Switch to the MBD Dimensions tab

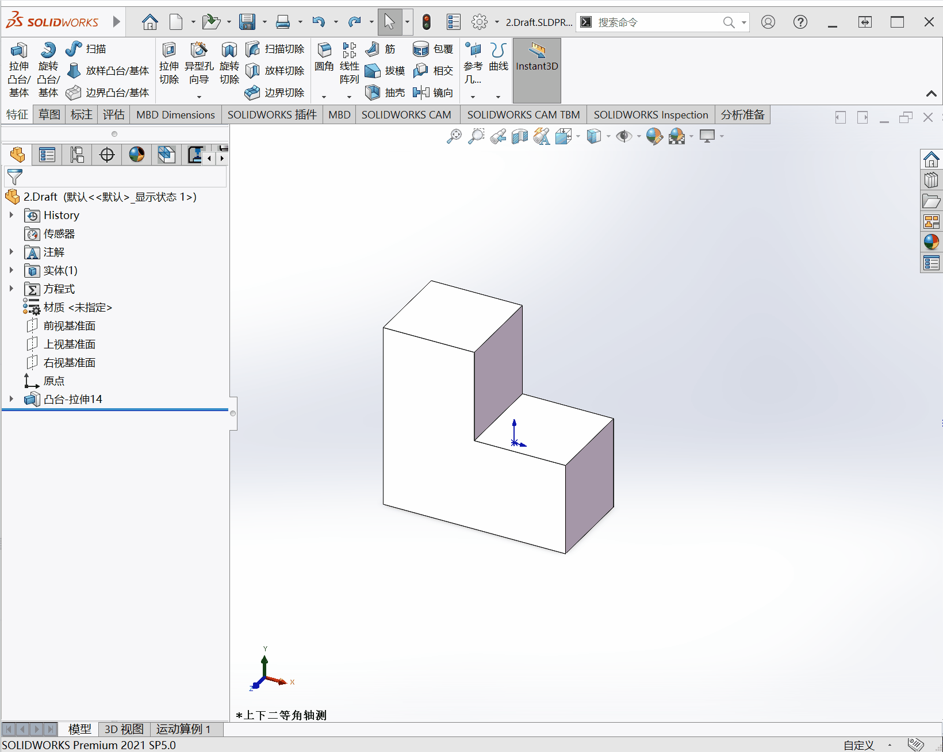pyautogui.click(x=175, y=114)
